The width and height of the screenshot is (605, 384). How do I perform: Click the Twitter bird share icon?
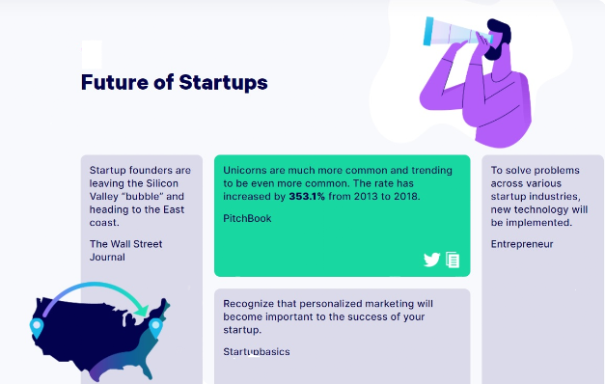point(431,260)
